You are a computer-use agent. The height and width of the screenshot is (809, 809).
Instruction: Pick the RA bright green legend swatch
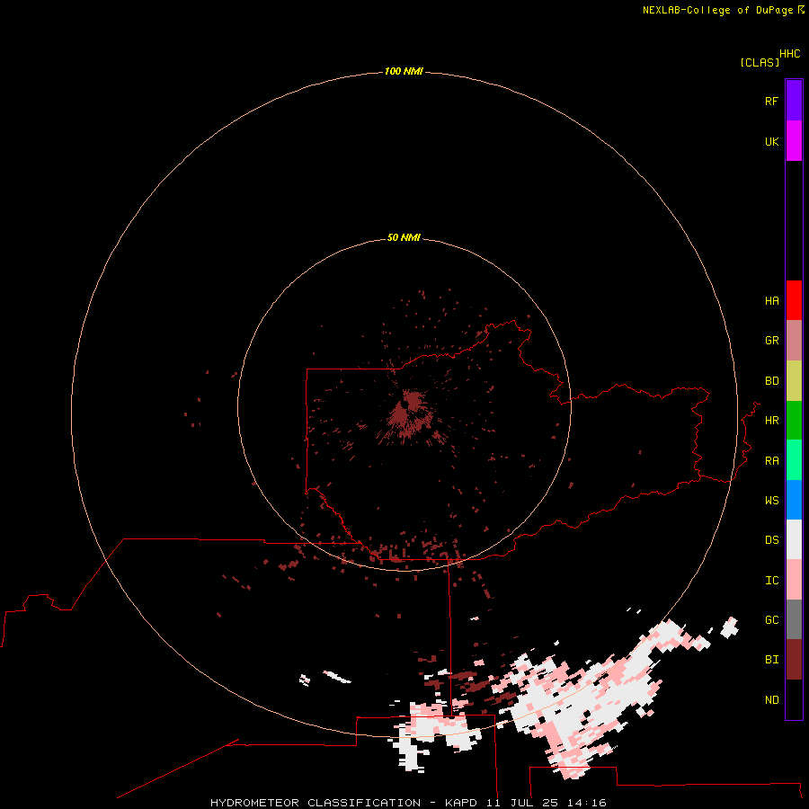(794, 460)
